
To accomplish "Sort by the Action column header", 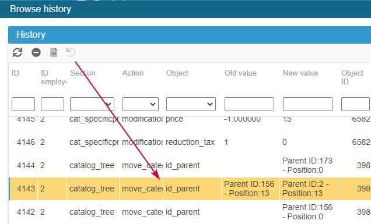I will tap(133, 73).
